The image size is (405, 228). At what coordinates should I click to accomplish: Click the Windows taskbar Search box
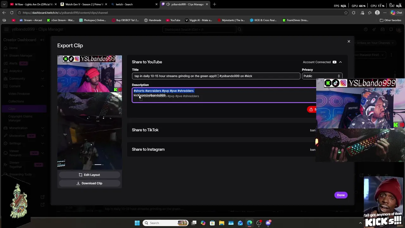click(165, 223)
